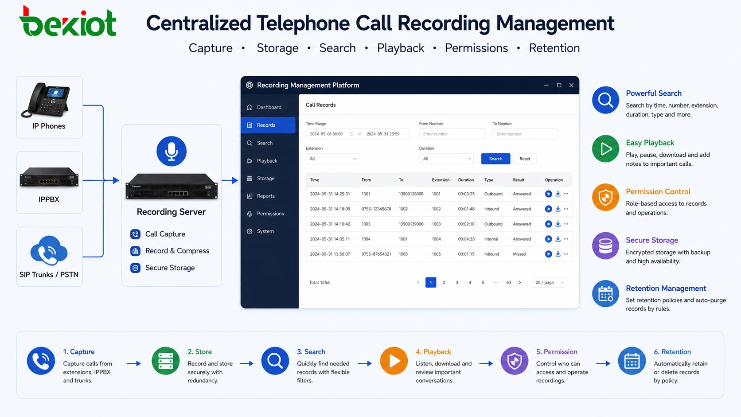Download the 14:18:09 call recording
Screen dimensions: 741x417
coord(558,209)
